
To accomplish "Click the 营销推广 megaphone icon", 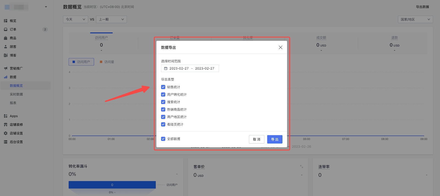I will point(5,68).
